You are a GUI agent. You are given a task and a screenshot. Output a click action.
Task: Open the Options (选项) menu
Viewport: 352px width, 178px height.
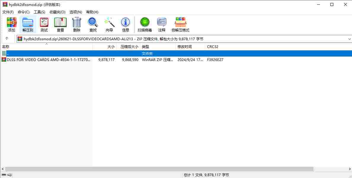[76, 12]
